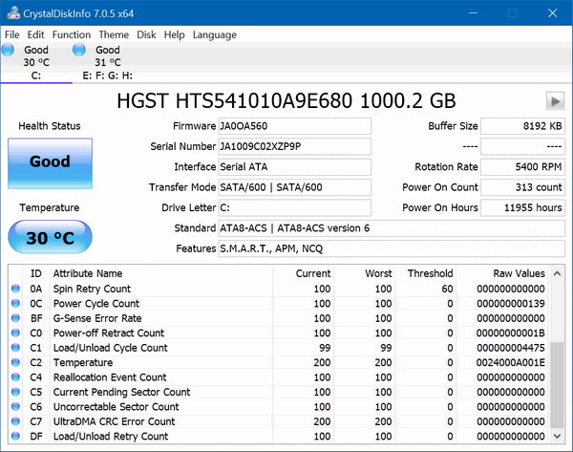Click the Serial Number field
The width and height of the screenshot is (573, 452).
pyautogui.click(x=294, y=146)
